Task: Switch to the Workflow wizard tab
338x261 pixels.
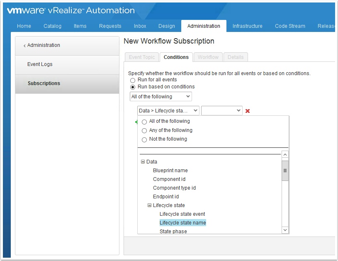Action: (208, 57)
